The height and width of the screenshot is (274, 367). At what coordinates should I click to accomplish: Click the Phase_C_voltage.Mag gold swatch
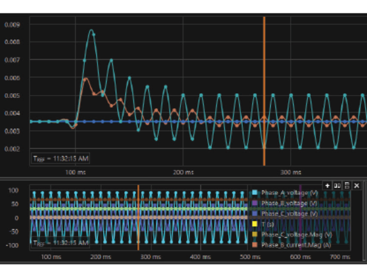[x=254, y=235]
